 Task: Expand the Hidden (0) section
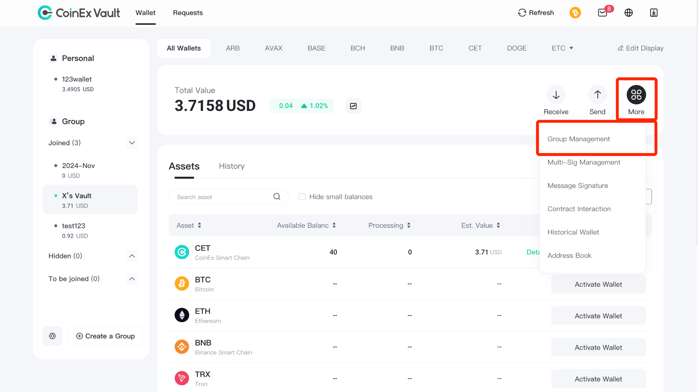pyautogui.click(x=132, y=256)
